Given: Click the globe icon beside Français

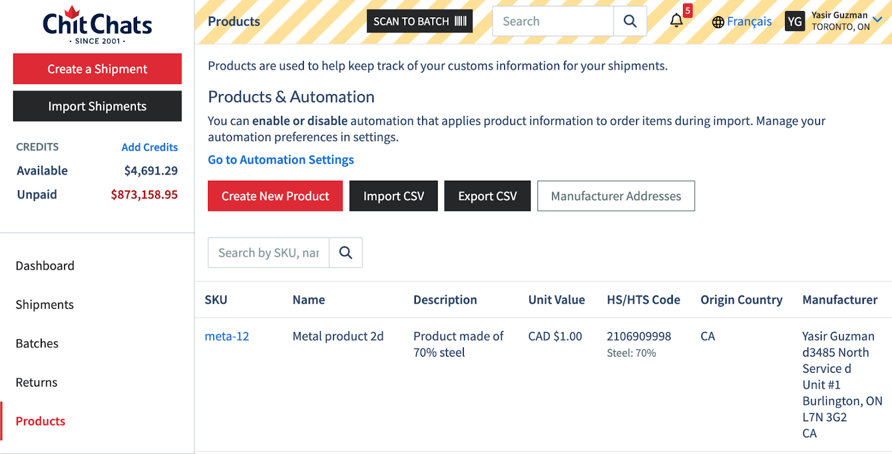Looking at the screenshot, I should (x=718, y=22).
